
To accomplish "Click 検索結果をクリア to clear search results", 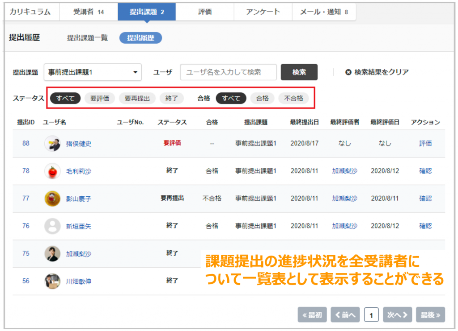I will click(x=377, y=72).
